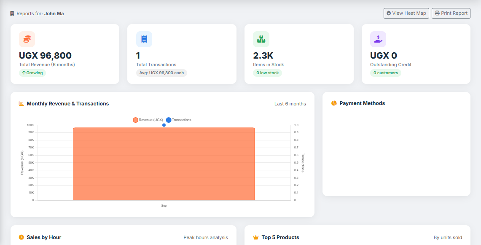Click the UGX 96,800 revenue value
Image resolution: width=481 pixels, height=245 pixels.
click(46, 56)
